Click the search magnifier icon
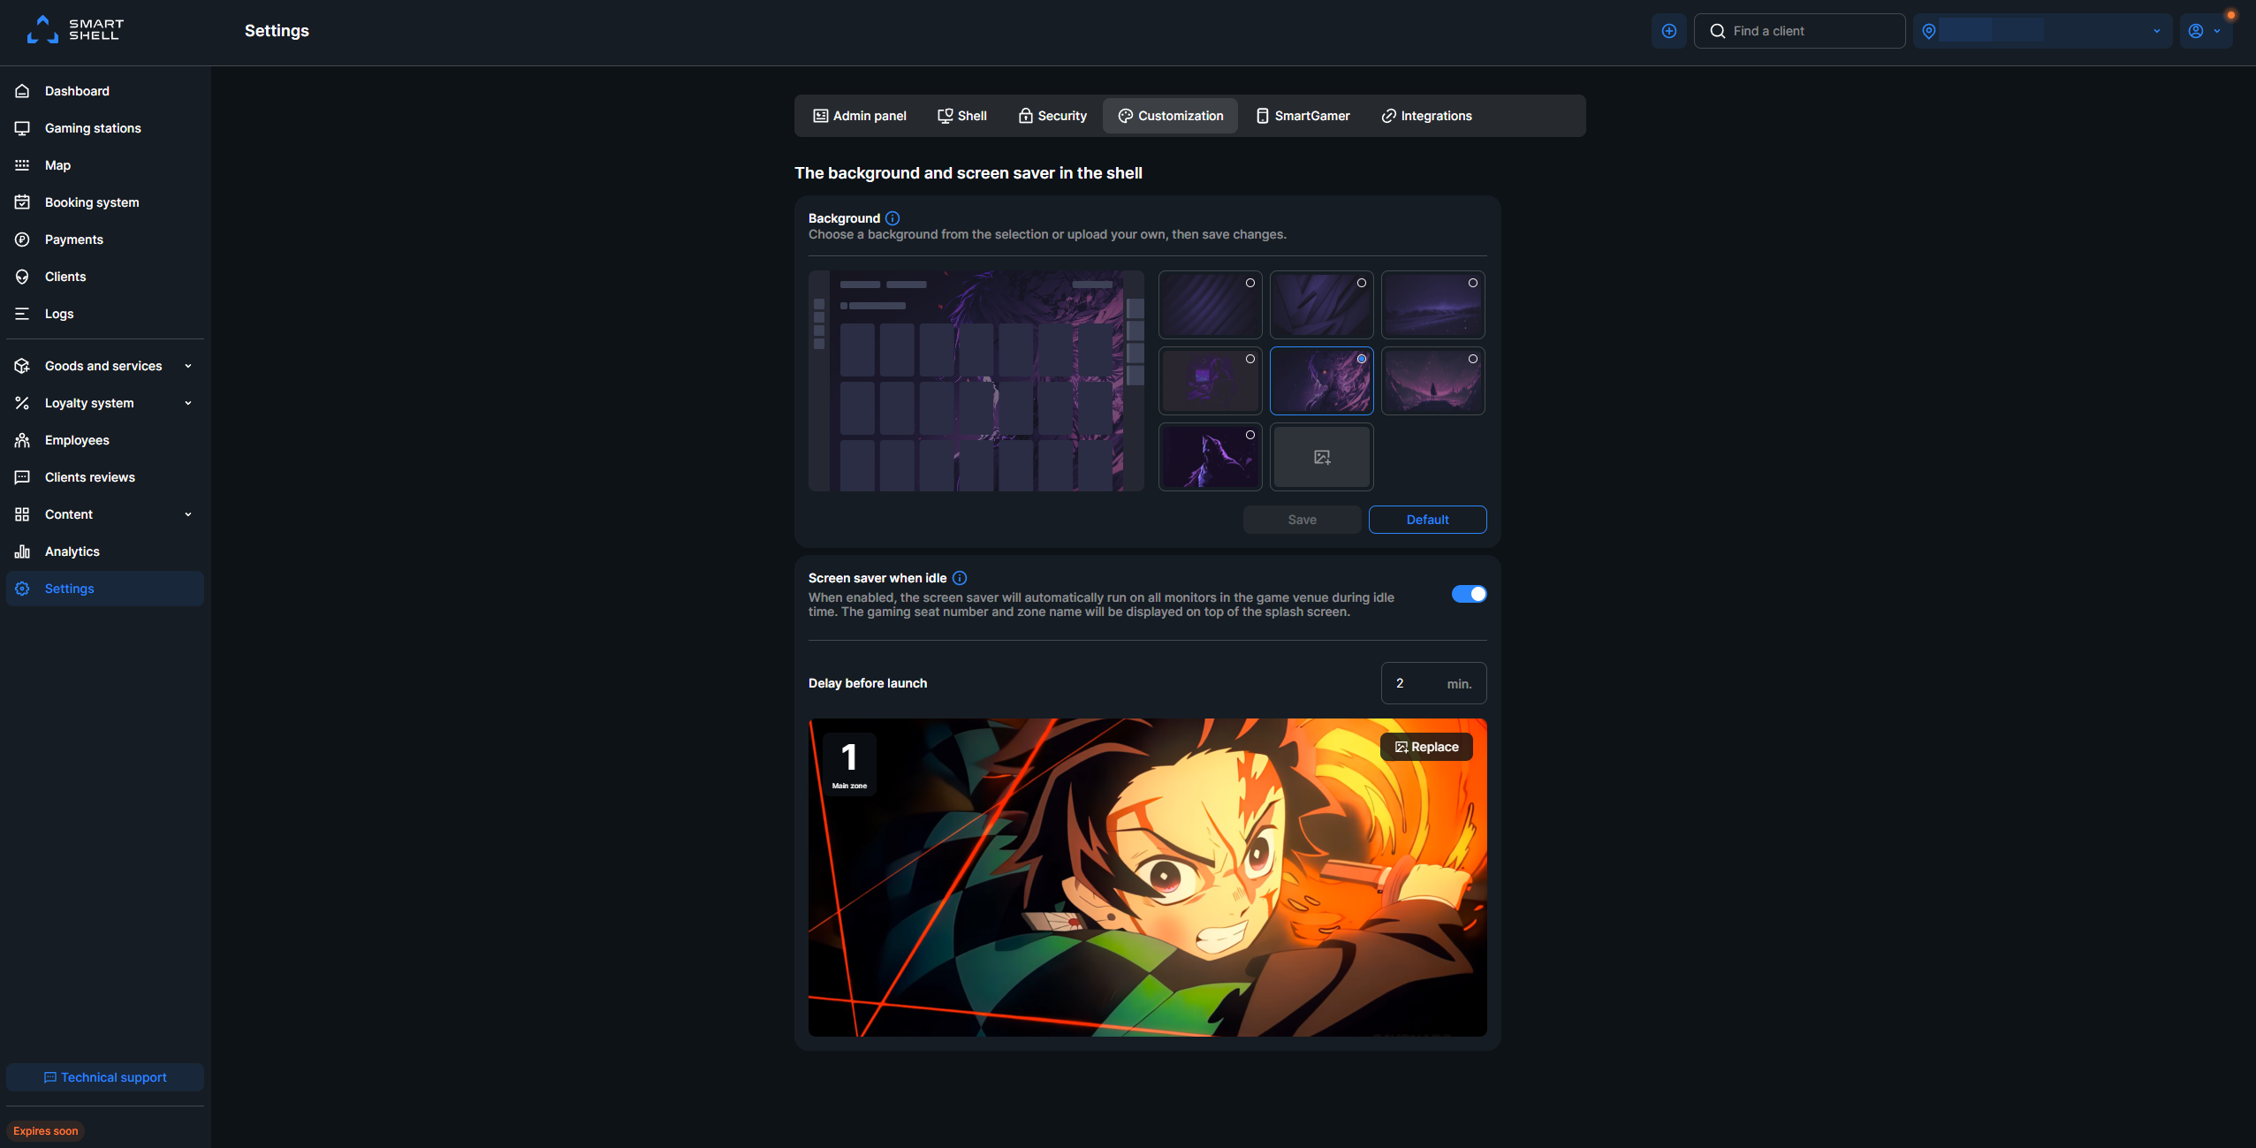Image resolution: width=2256 pixels, height=1148 pixels. pos(1717,31)
